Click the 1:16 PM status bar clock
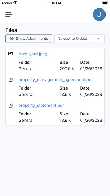The image size is (110, 196). 55,3
